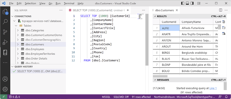This screenshot has width=231, height=99.
Task: Follow the Line 1 link in messages
Action: (213, 88)
